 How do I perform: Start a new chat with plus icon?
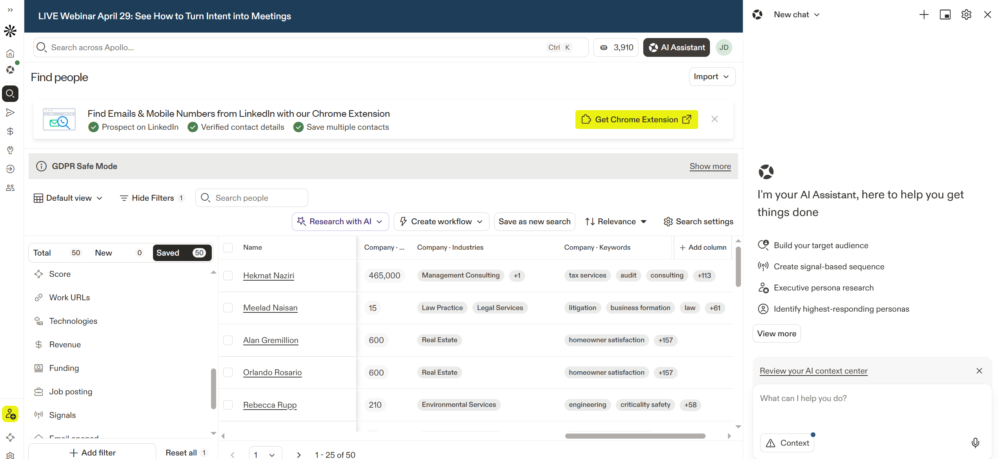click(x=924, y=15)
